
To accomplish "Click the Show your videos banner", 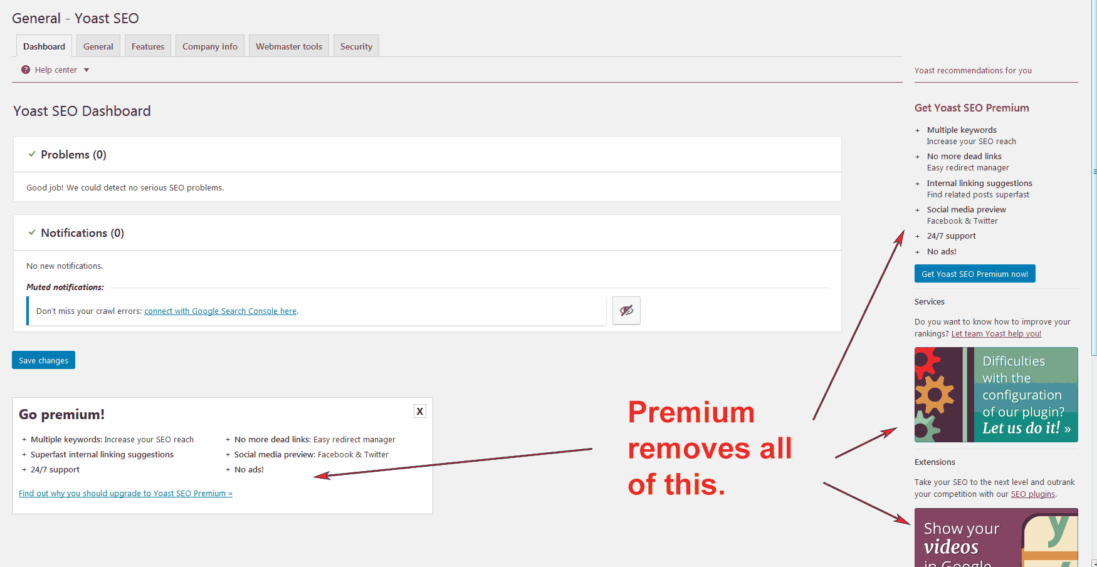I will click(996, 538).
